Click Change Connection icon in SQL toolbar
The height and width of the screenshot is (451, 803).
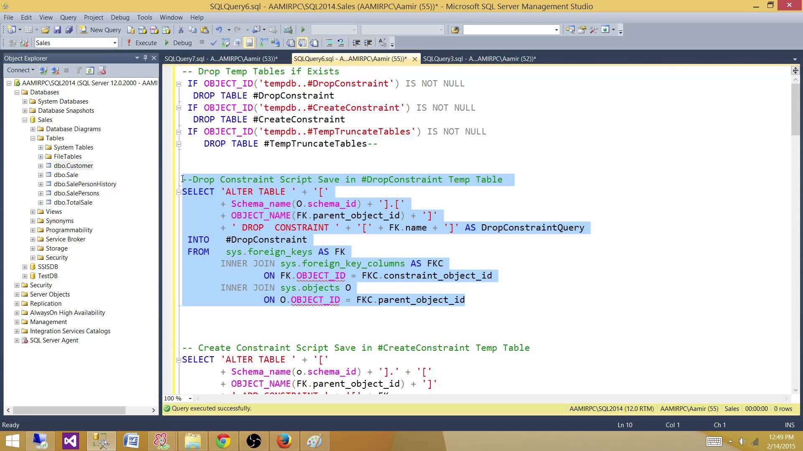(24, 43)
